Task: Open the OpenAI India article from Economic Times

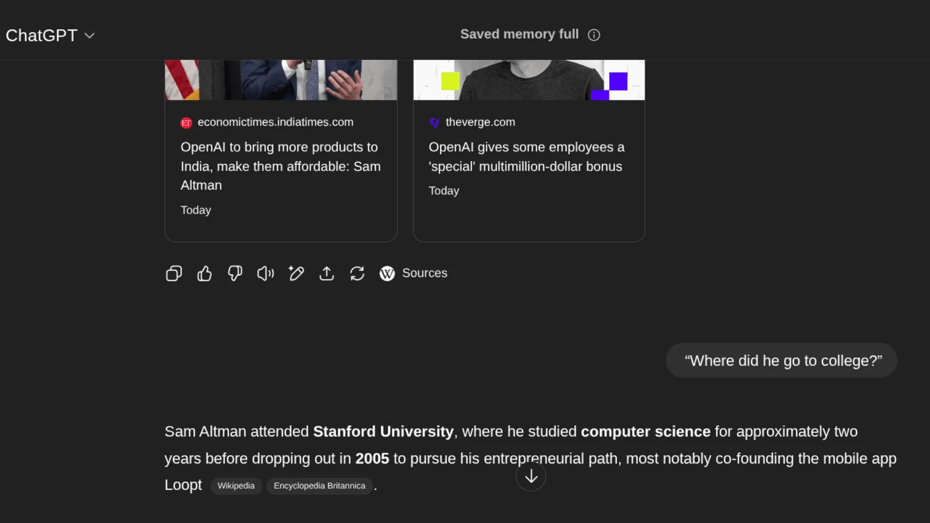Action: click(281, 166)
